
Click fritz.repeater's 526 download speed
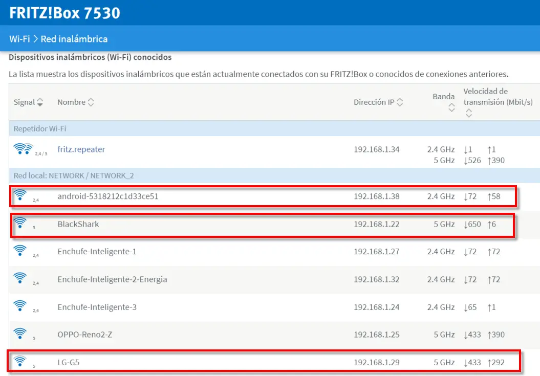coord(472,161)
